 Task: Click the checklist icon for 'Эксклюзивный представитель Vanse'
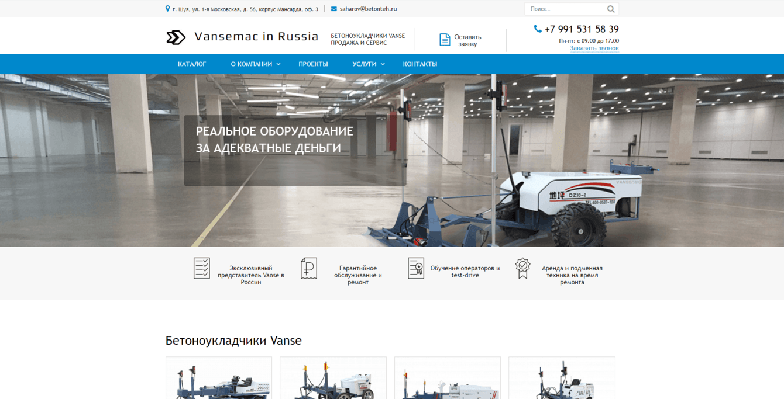(202, 269)
